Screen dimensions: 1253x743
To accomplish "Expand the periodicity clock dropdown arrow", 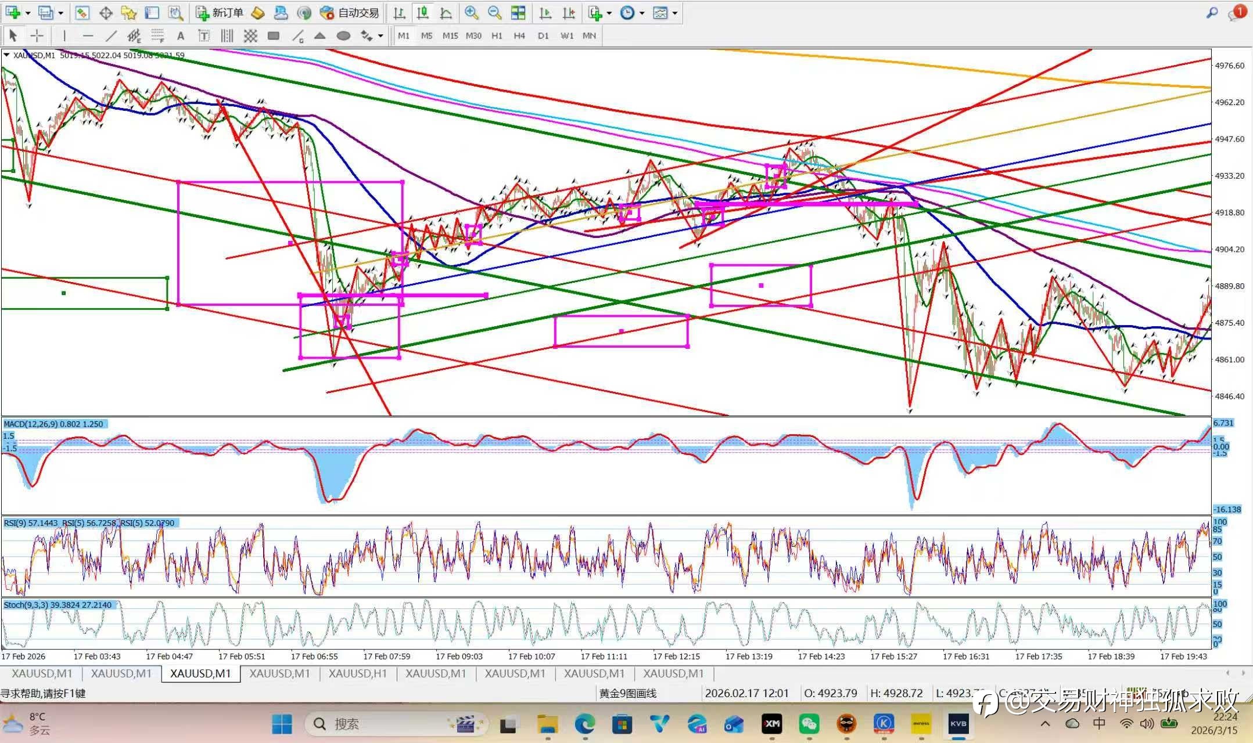I will tap(642, 13).
